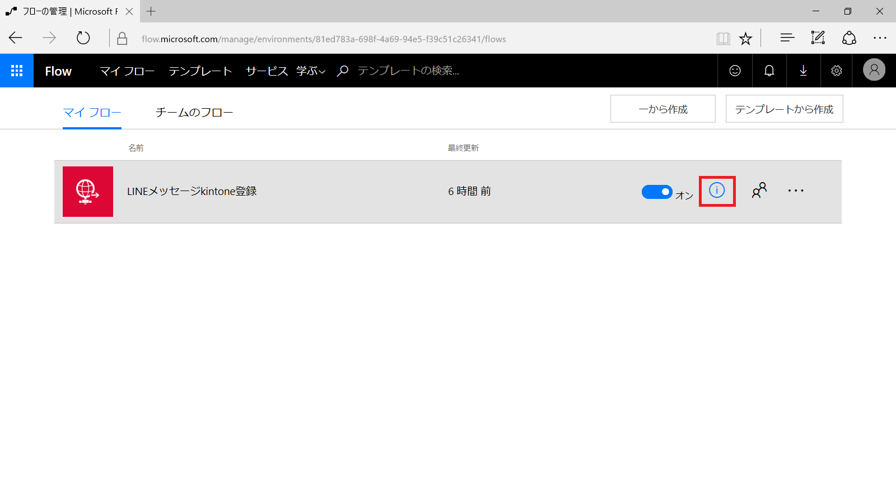The width and height of the screenshot is (896, 483).
Task: Open the LINEメッセージkintone登録 flow name
Action: pyautogui.click(x=192, y=192)
